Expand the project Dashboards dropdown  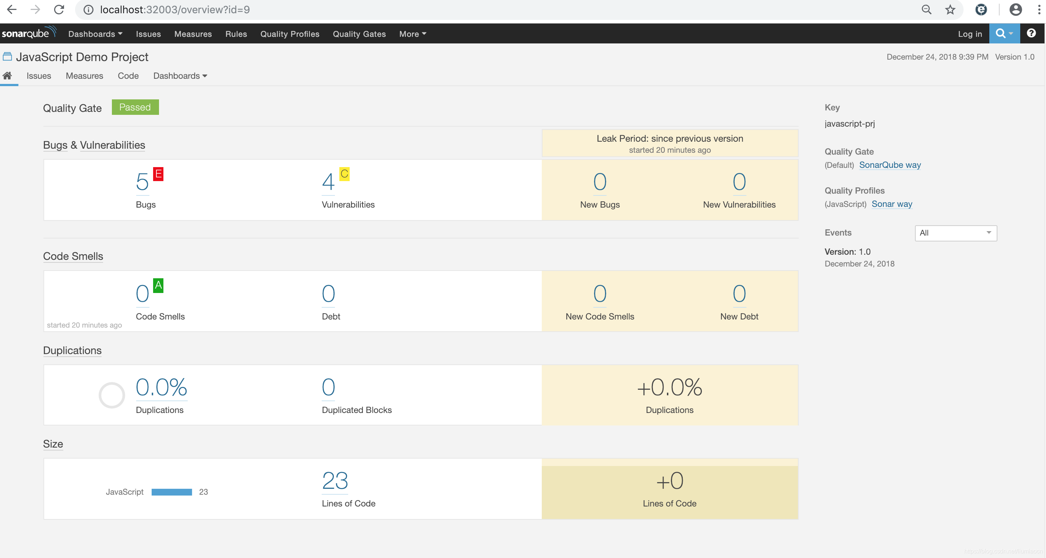[180, 75]
